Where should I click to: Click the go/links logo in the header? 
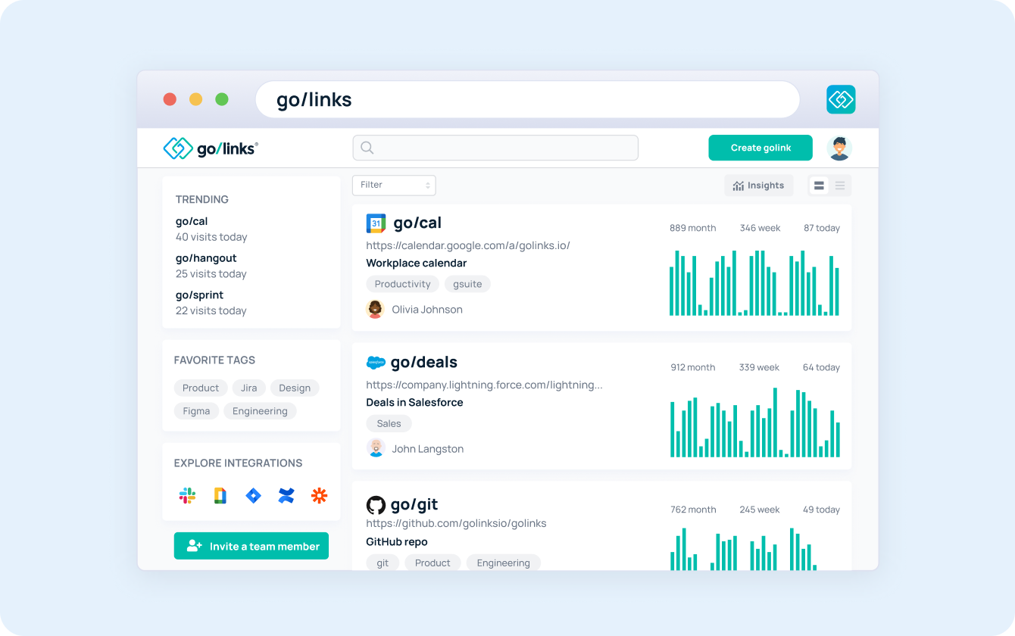tap(211, 148)
